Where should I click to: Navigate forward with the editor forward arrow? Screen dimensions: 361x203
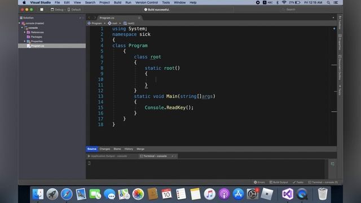click(95, 17)
